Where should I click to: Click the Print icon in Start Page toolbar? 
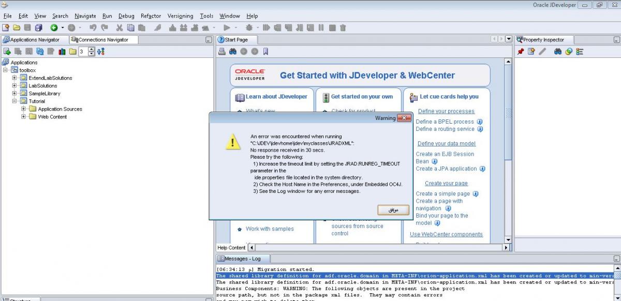coord(222,51)
